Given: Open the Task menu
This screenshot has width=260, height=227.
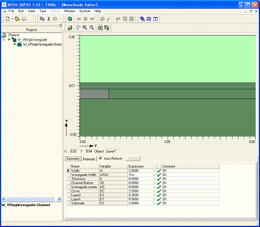Looking at the screenshot, I should (43, 11).
